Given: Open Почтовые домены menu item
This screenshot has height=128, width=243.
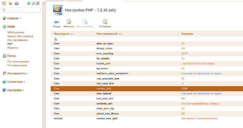Looking at the screenshot, I should [18, 61].
